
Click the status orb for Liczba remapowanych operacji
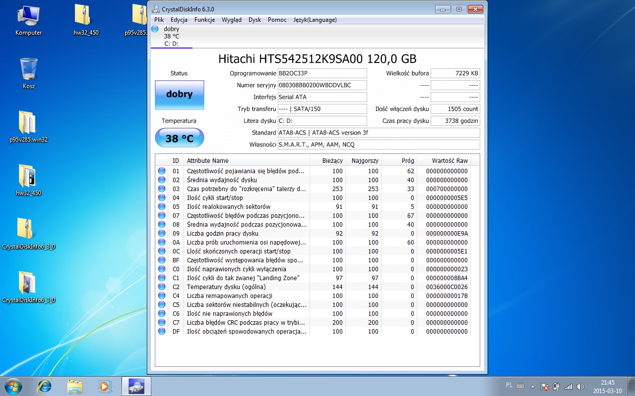[x=162, y=296]
